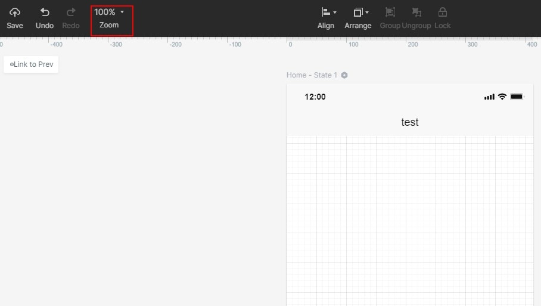Click the Ungroup icon

click(416, 12)
